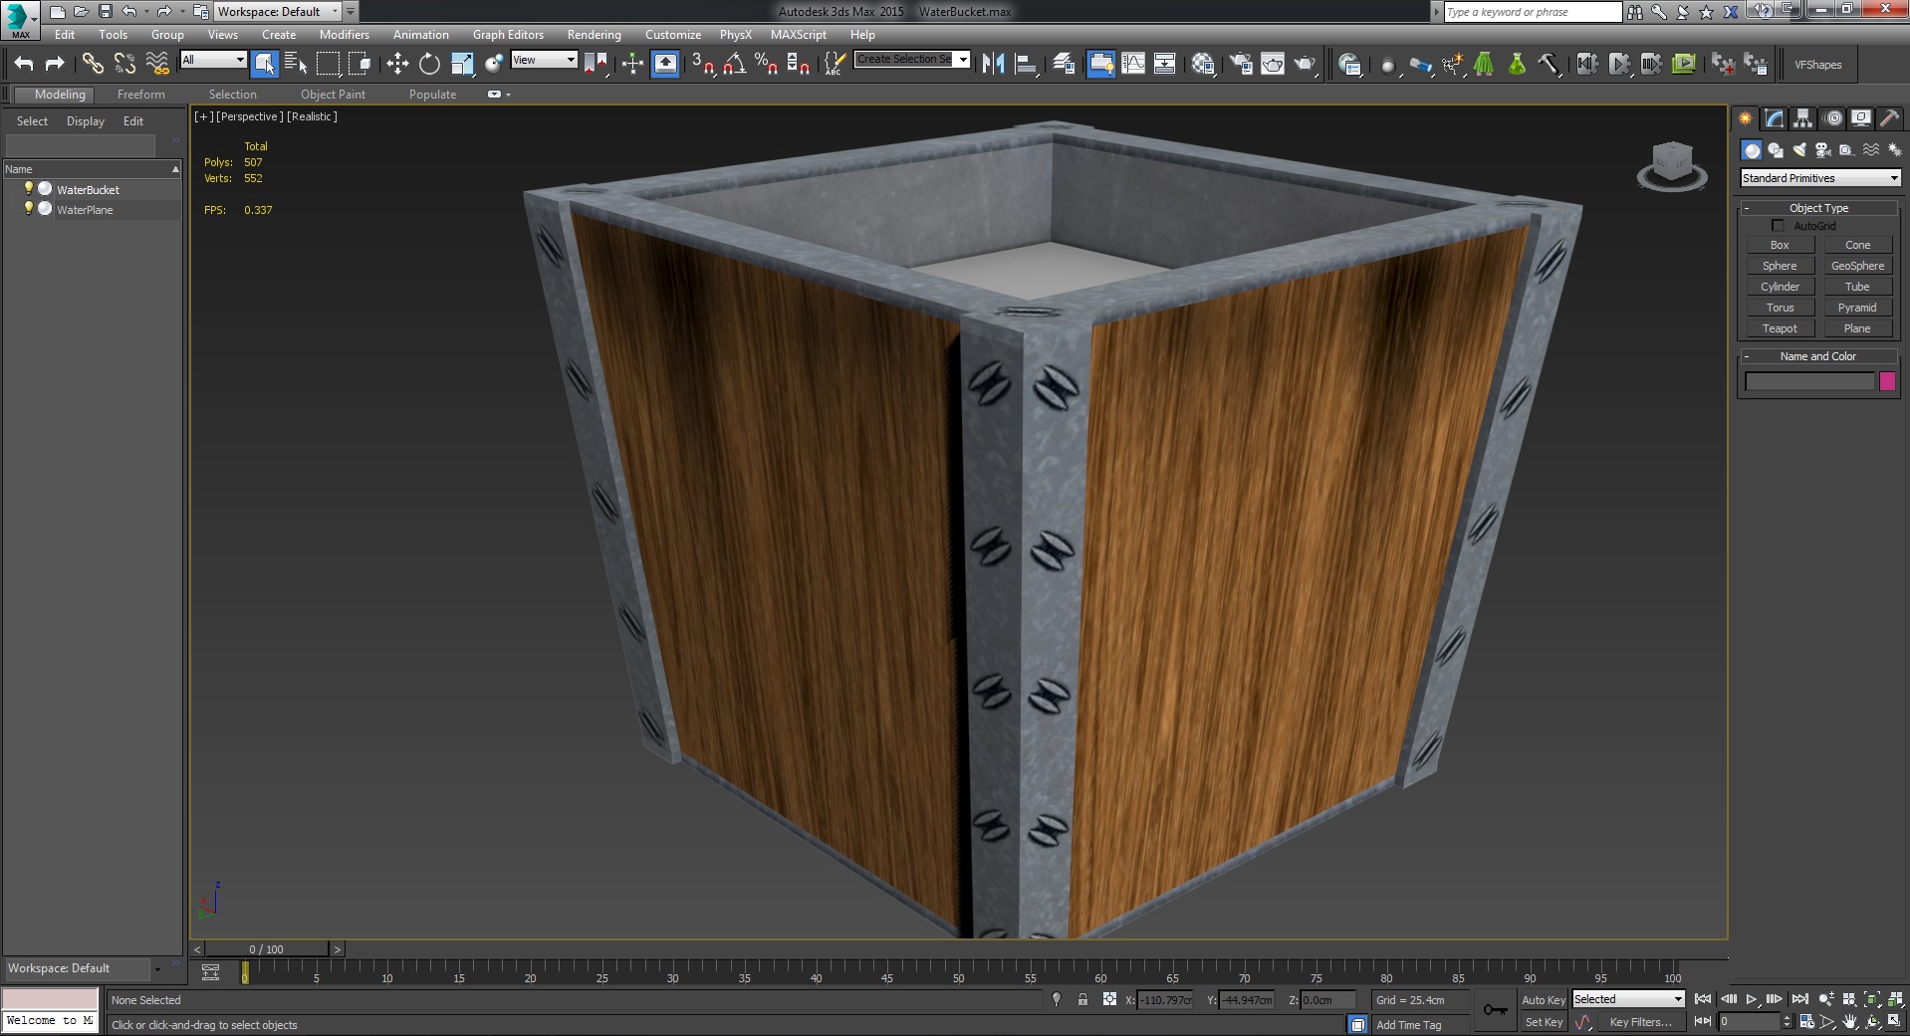
Task: Toggle Absolute/Offset transform type-in mode
Action: click(1109, 999)
